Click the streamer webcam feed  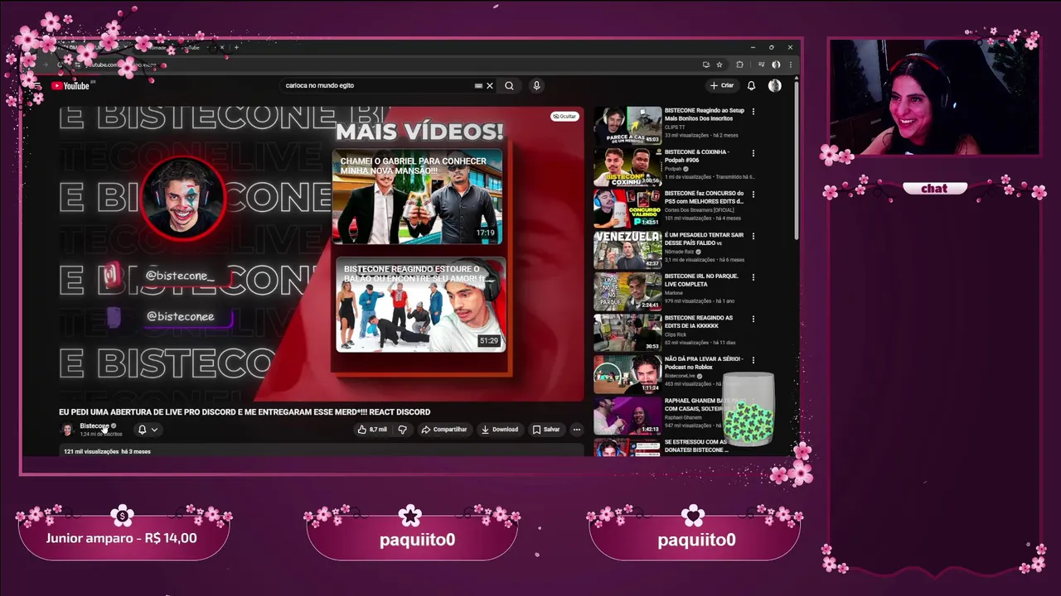click(935, 97)
